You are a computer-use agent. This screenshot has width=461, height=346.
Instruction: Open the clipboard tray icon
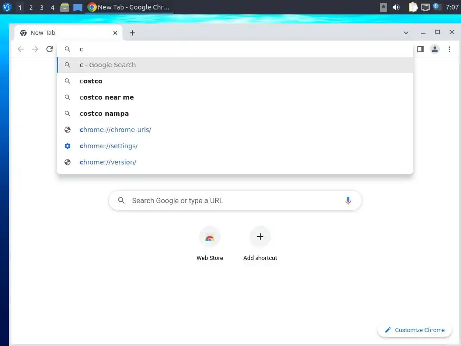click(x=413, y=7)
